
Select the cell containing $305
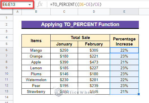(x=94, y=50)
